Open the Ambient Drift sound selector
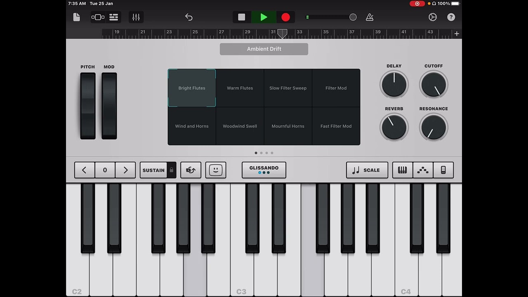Screen dimensions: 528x297 [264, 49]
